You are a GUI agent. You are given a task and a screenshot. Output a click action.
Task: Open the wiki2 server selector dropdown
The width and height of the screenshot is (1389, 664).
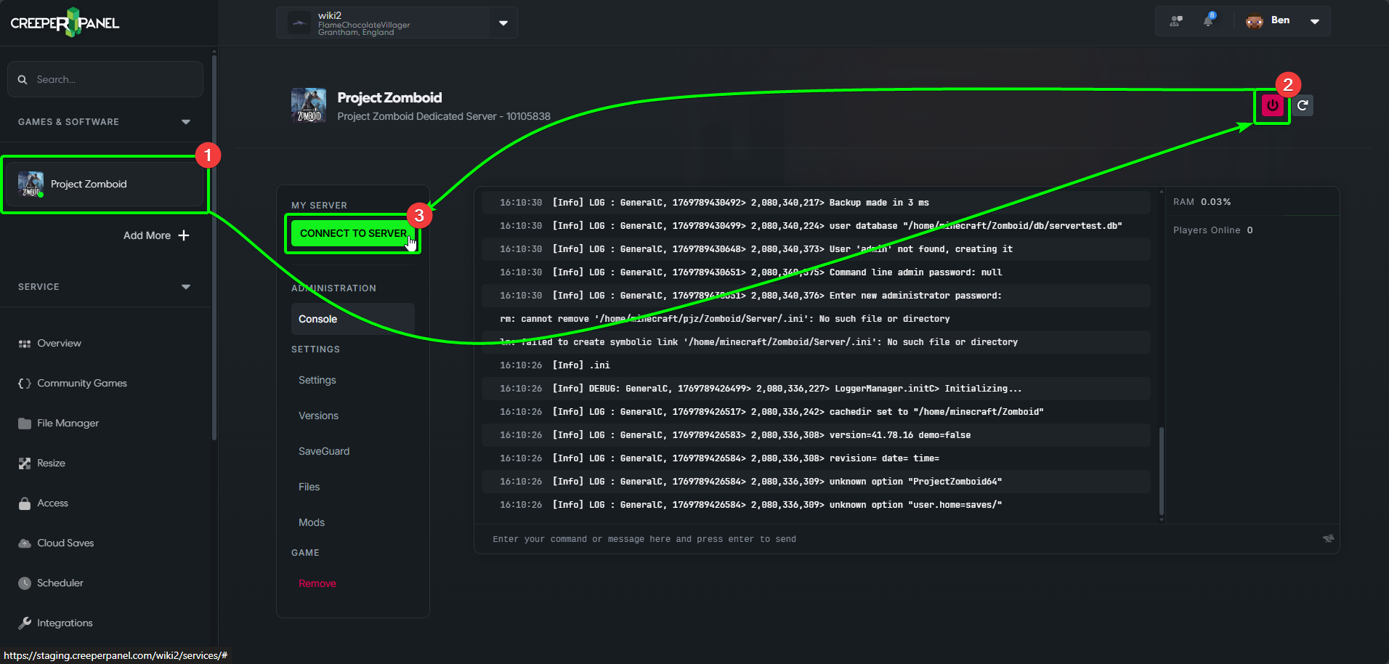point(503,23)
